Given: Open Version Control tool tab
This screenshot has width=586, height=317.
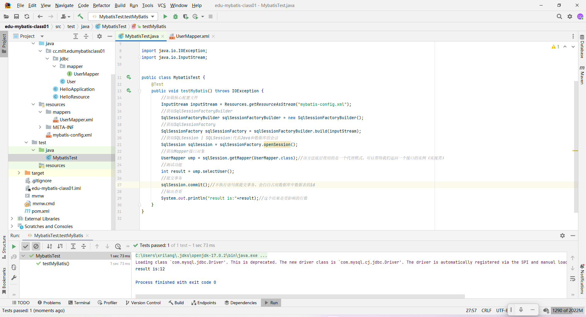Looking at the screenshot, I should [x=143, y=303].
